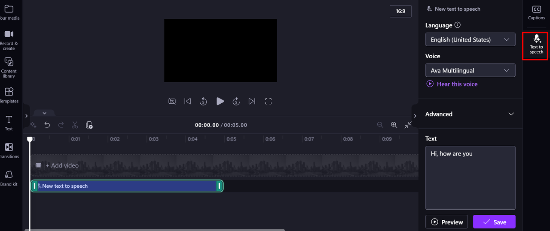Open Record & create sidebar item
The width and height of the screenshot is (550, 231).
9,40
